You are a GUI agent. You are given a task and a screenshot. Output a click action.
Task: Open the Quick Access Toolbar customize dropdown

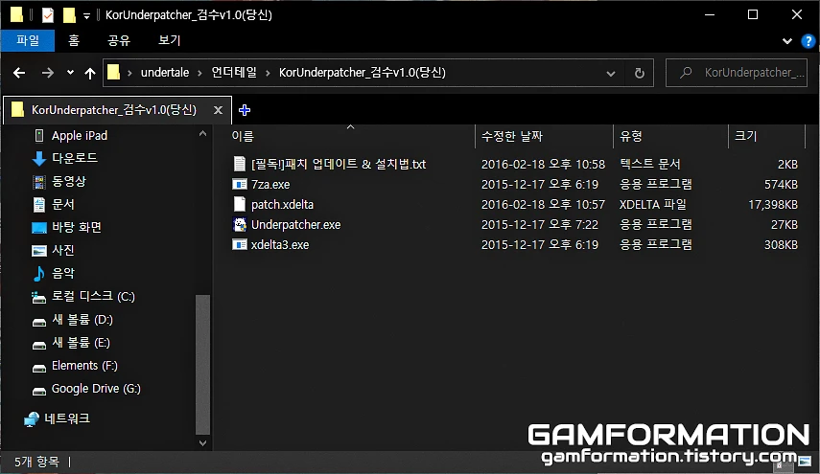86,16
